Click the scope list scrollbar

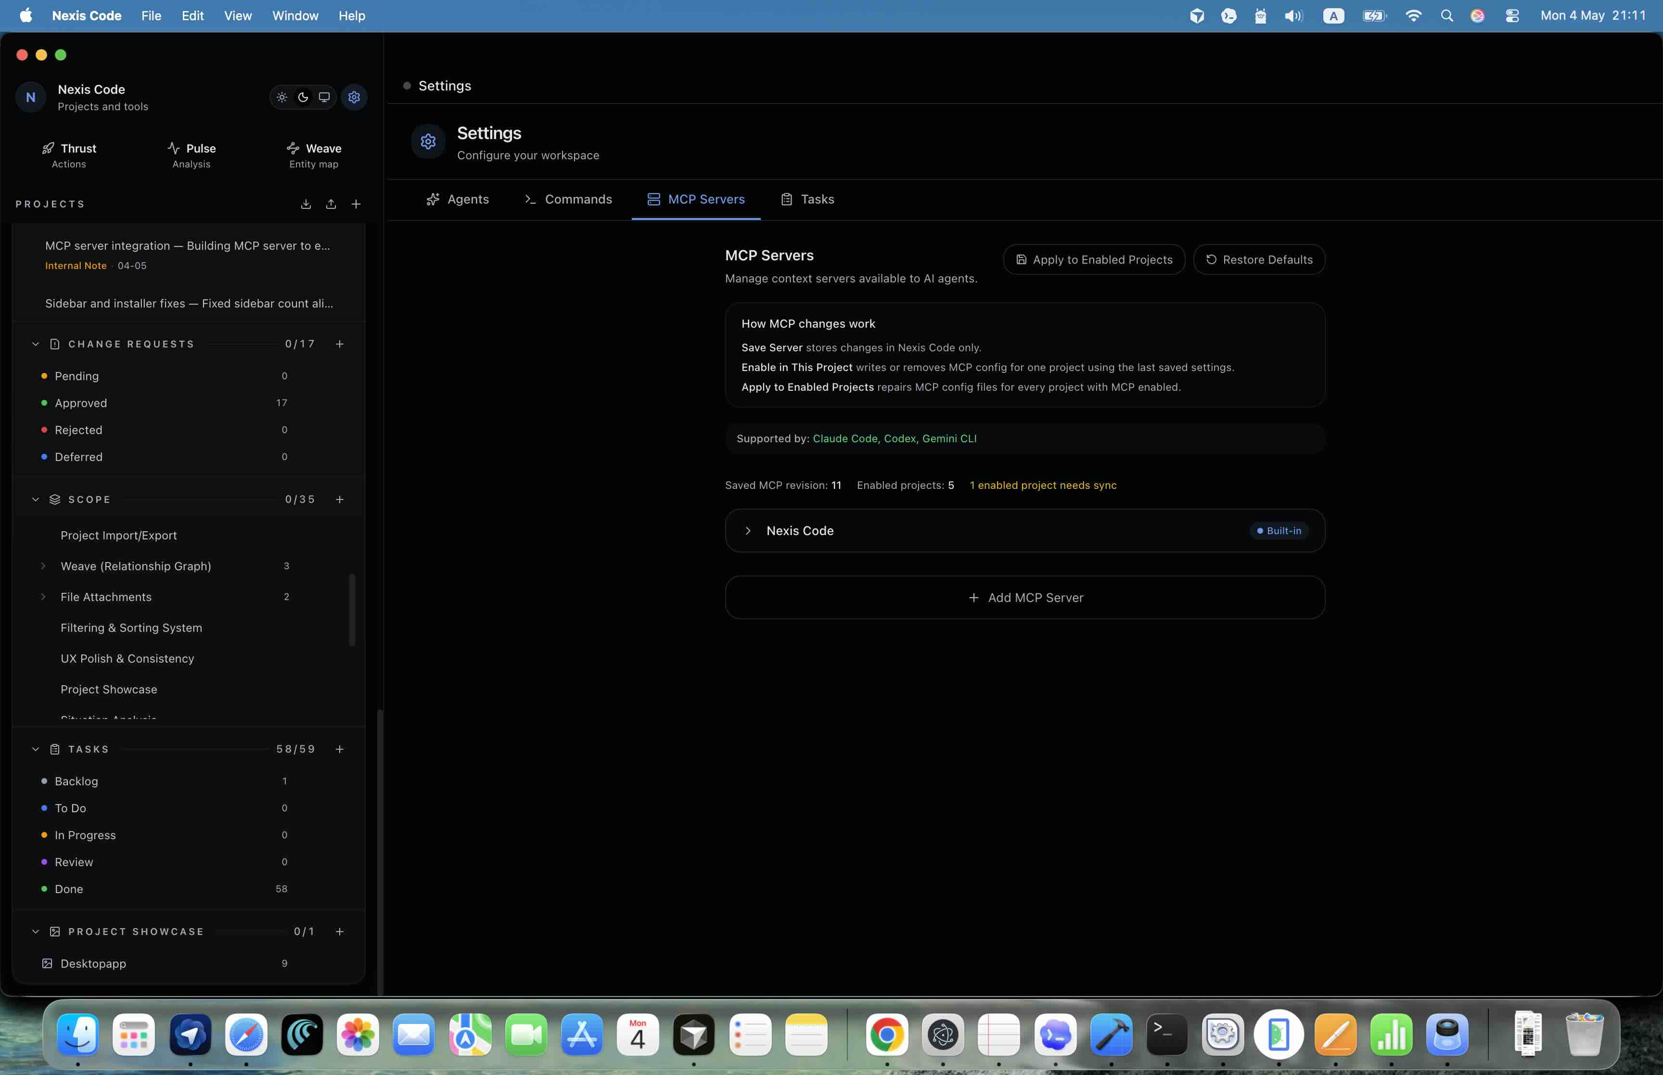pyautogui.click(x=352, y=610)
